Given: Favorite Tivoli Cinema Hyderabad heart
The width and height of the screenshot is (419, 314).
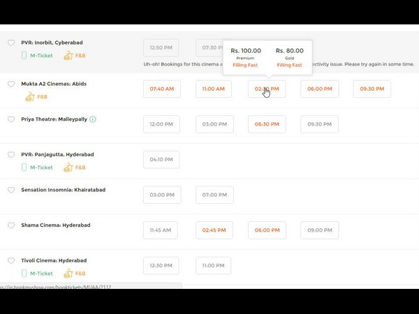Looking at the screenshot, I should [11, 260].
